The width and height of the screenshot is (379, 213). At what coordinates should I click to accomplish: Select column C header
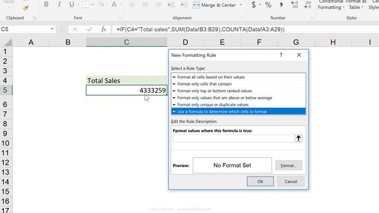click(x=126, y=42)
